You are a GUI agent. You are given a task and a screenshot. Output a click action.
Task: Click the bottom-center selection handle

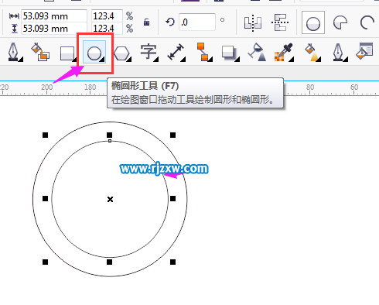(x=109, y=262)
